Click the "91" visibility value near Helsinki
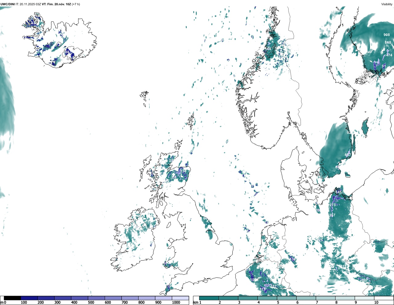394x305 pixels. tap(384, 66)
